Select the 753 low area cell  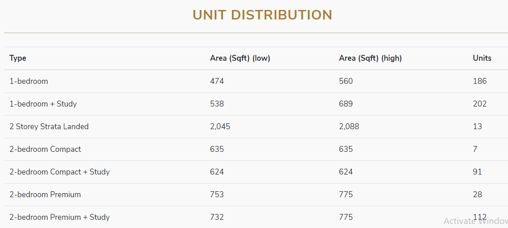tap(217, 194)
